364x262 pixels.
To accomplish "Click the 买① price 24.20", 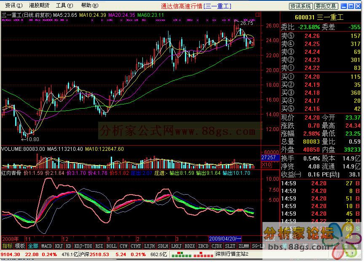I will pos(312,77).
